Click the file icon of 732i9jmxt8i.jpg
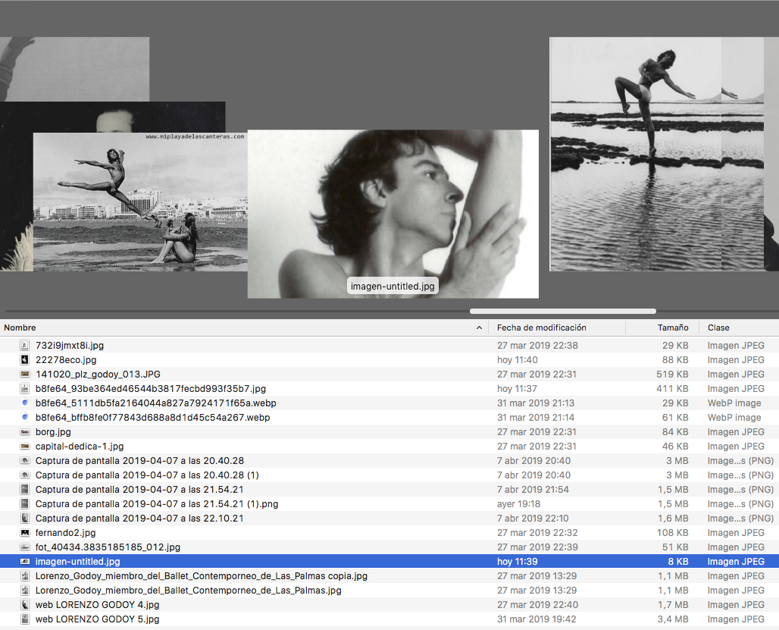The height and width of the screenshot is (630, 779). 25,346
